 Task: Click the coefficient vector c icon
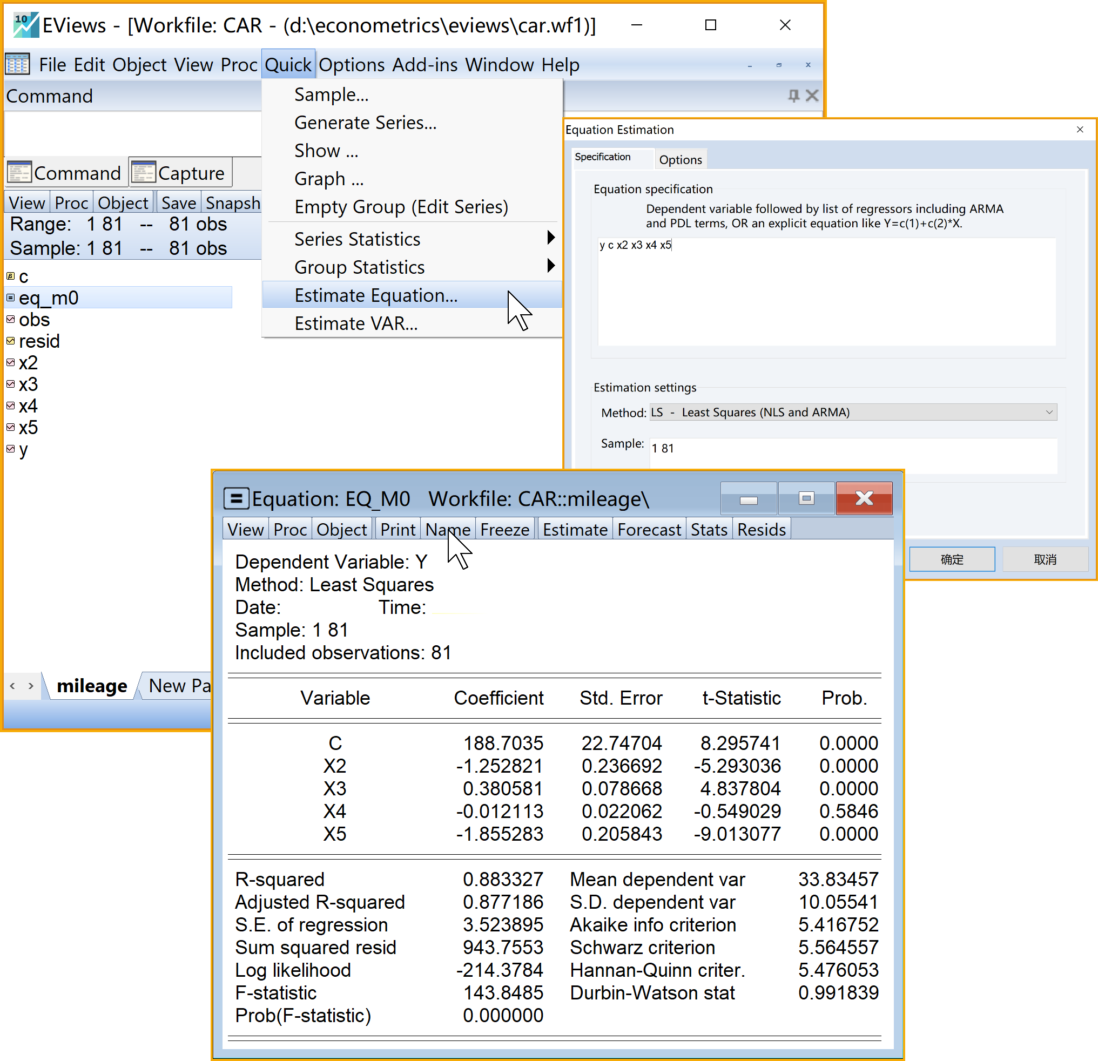(x=11, y=276)
